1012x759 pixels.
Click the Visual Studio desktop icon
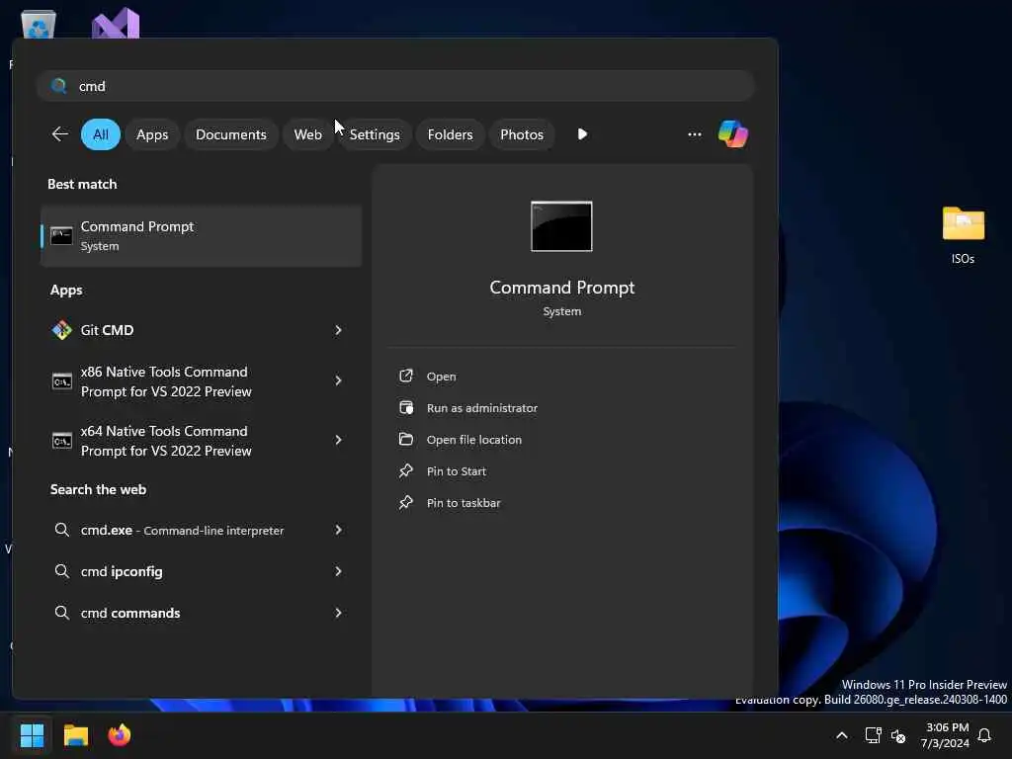(x=116, y=24)
